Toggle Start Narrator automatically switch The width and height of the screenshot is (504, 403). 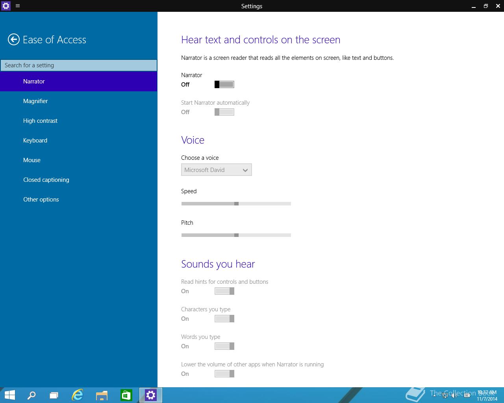(x=224, y=112)
